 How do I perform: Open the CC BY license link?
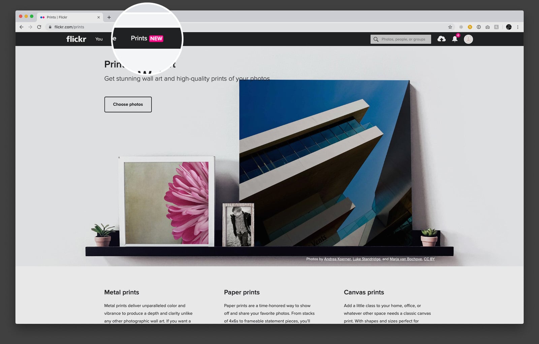429,259
